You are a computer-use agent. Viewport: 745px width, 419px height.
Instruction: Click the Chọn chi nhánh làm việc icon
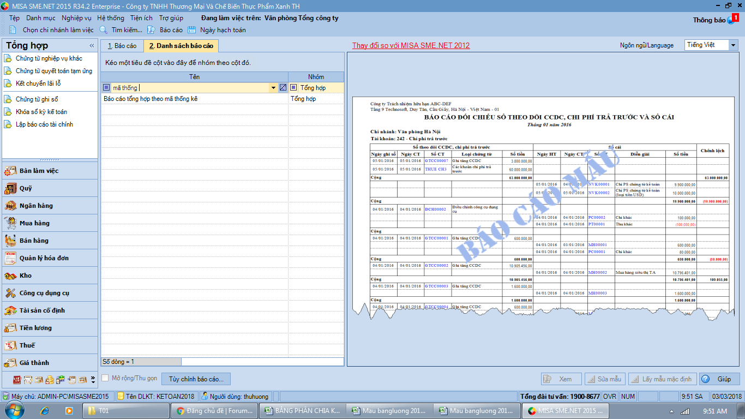14,30
